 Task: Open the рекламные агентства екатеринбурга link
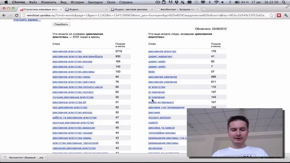click(x=77, y=56)
